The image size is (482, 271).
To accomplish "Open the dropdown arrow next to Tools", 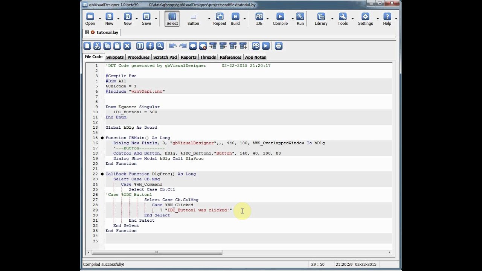I will [352, 18].
